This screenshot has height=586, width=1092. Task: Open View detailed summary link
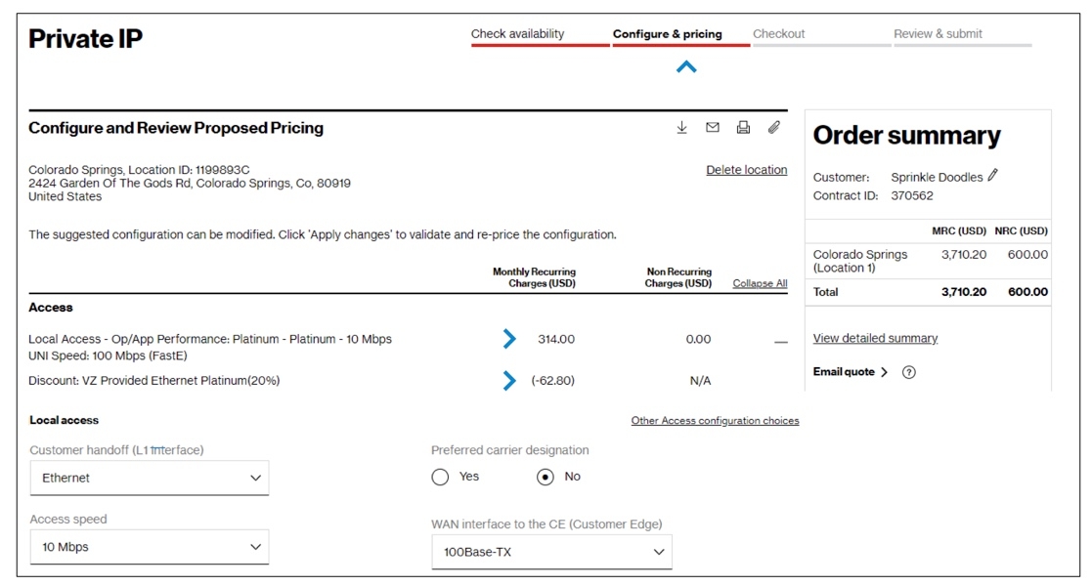(875, 339)
